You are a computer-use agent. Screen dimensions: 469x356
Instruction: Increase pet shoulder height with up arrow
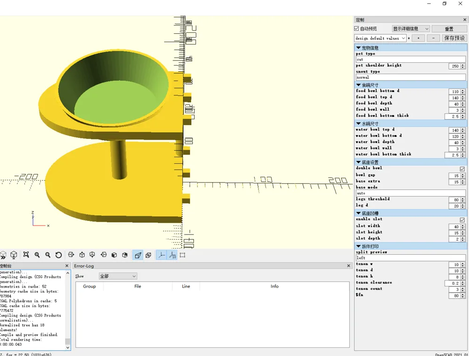click(x=463, y=65)
